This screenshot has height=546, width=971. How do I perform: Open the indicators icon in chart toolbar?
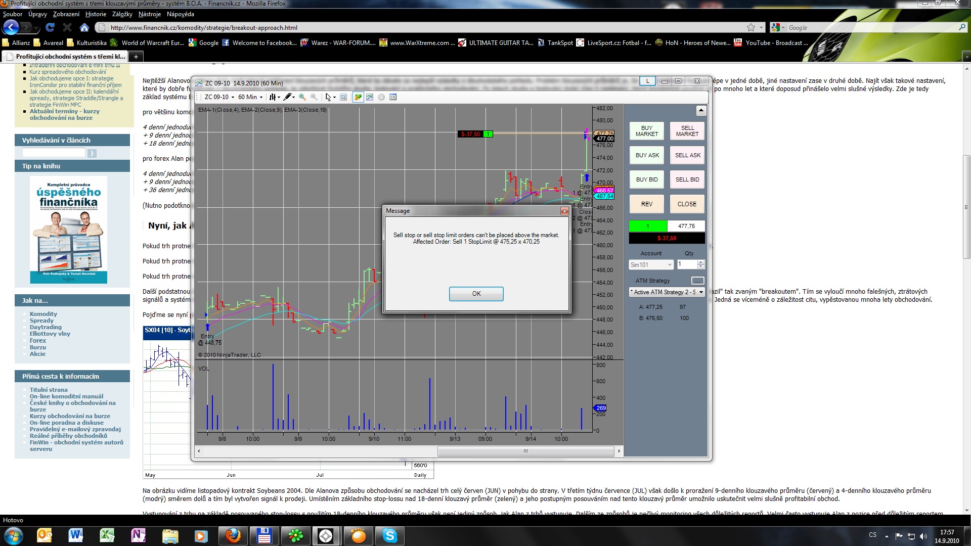click(370, 97)
